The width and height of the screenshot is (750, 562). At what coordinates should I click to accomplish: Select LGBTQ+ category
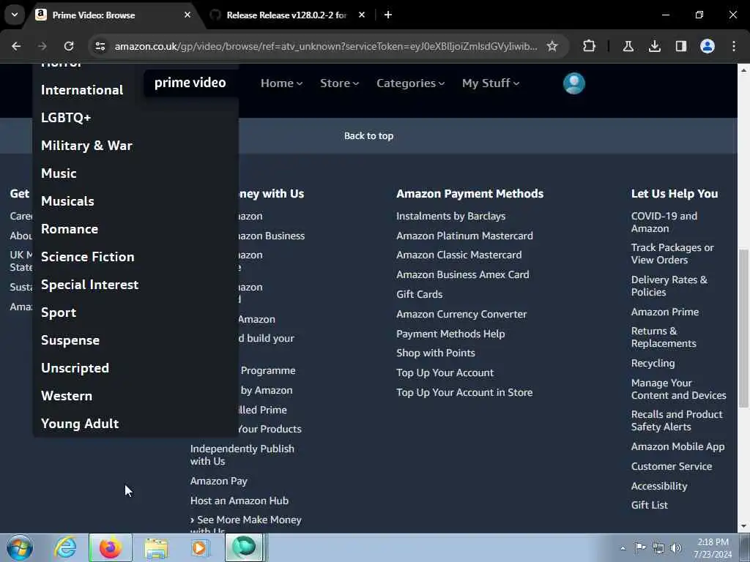(x=66, y=118)
